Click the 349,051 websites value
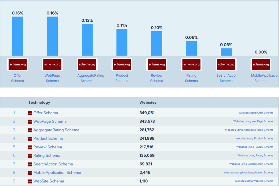This screenshot has height=186, width=279. [147, 113]
